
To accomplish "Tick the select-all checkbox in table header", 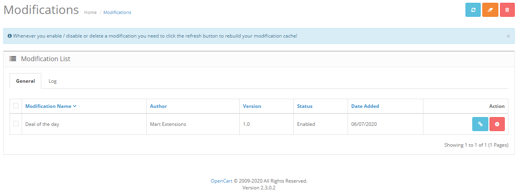I will tap(16, 106).
